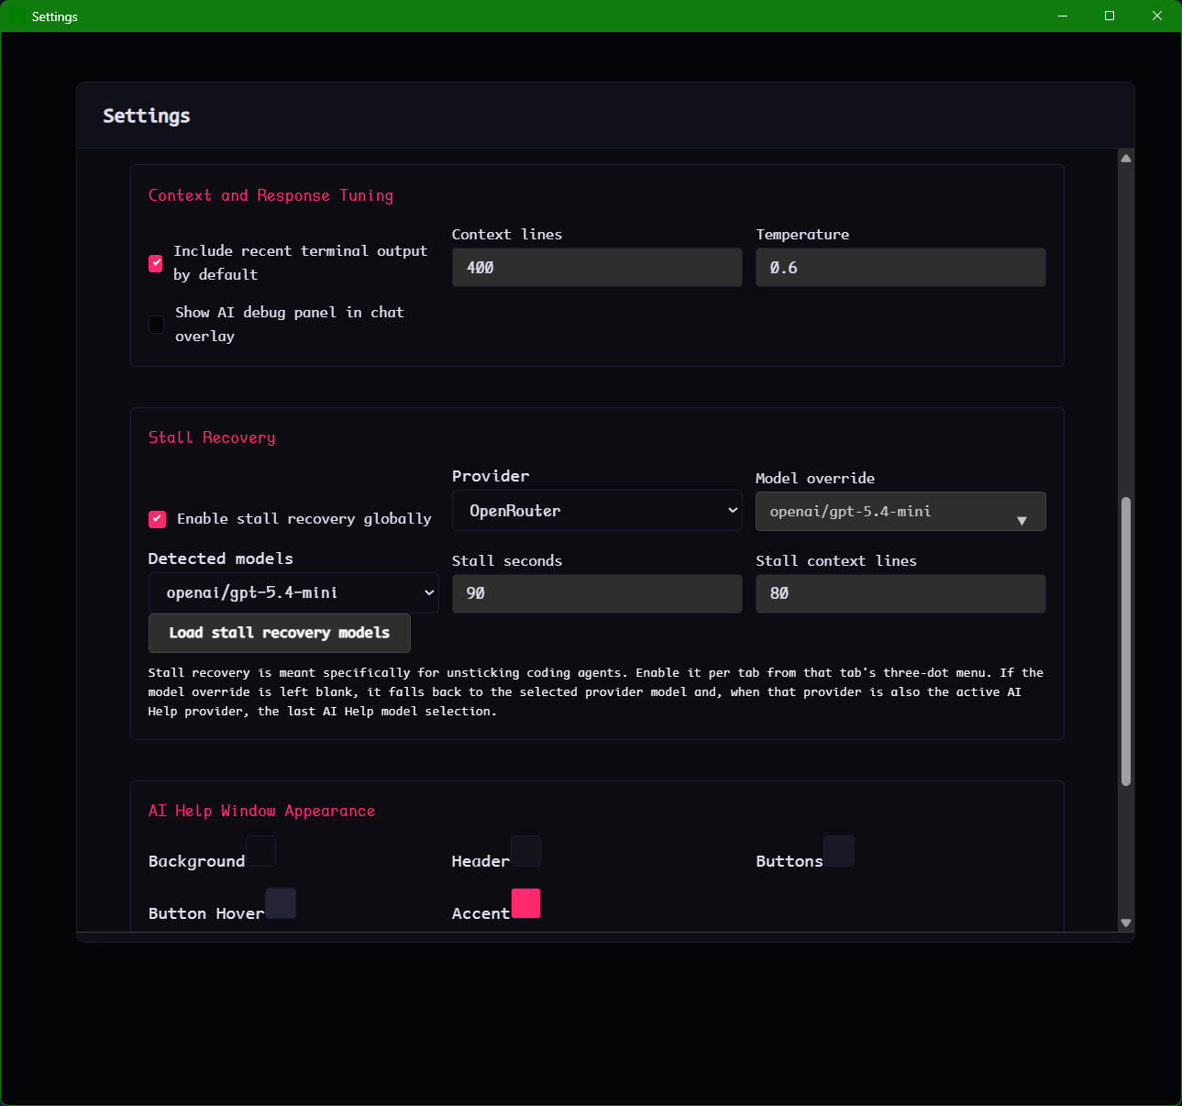Maximize the Settings window
Image resolution: width=1182 pixels, height=1106 pixels.
(x=1110, y=16)
